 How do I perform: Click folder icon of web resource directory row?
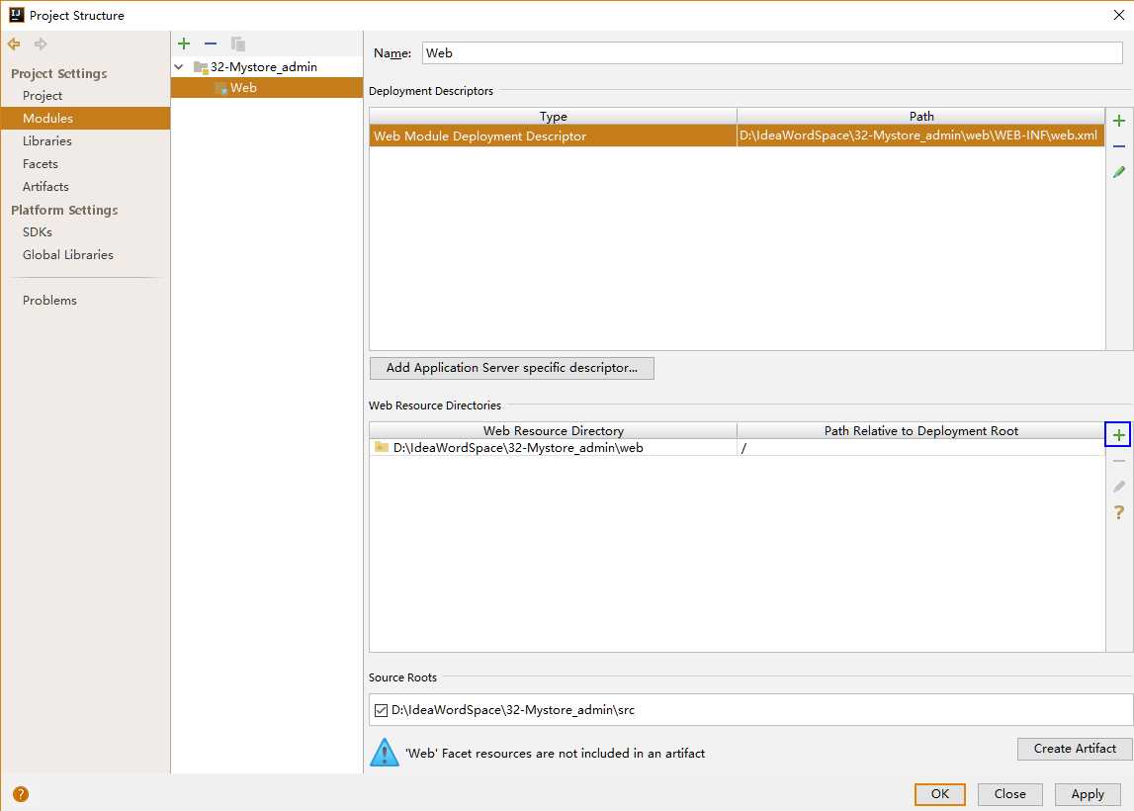coord(382,447)
